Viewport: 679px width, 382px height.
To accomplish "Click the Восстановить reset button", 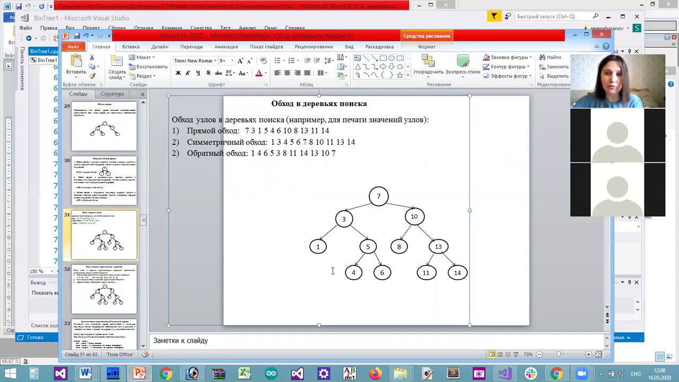I will click(148, 66).
